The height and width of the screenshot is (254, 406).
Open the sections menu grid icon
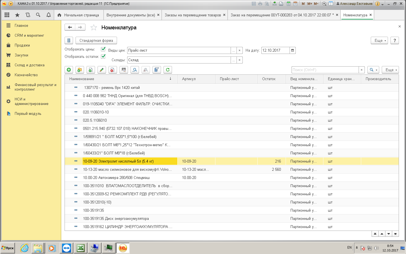[x=7, y=15]
